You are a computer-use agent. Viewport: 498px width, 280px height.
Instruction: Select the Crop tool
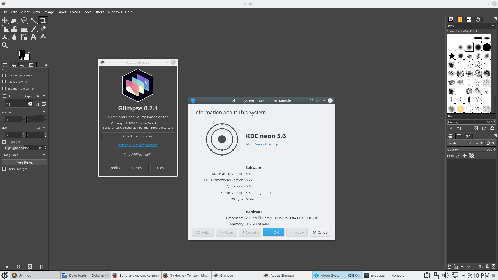43,20
